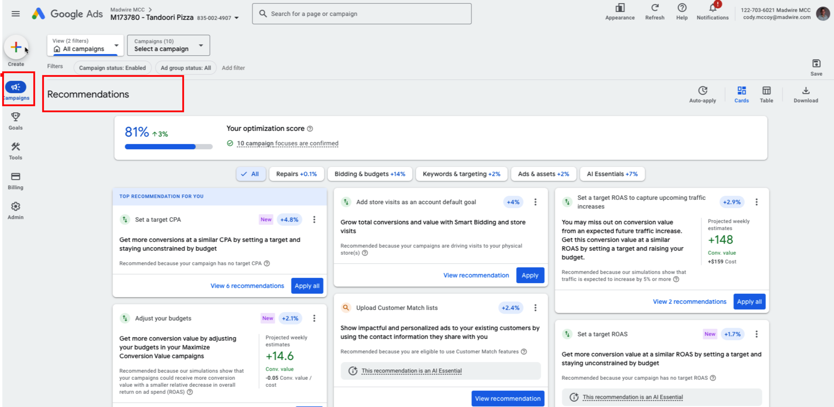
Task: Click the +148 projected conv. value
Action: (x=720, y=240)
